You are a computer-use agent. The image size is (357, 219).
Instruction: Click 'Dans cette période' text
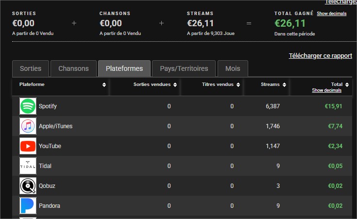tap(295, 34)
